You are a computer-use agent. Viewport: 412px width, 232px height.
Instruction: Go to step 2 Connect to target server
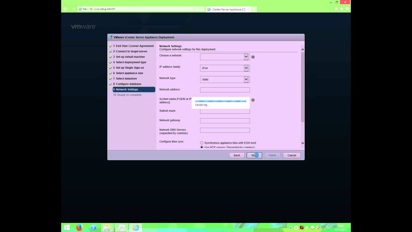tap(130, 51)
